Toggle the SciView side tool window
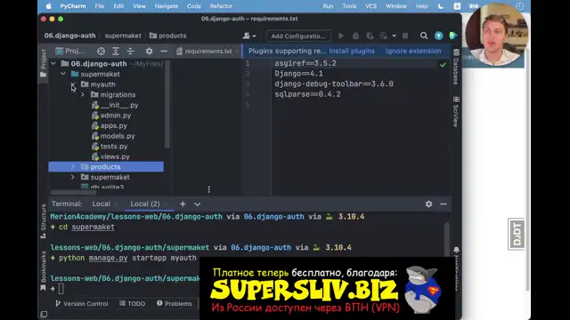 tap(456, 111)
